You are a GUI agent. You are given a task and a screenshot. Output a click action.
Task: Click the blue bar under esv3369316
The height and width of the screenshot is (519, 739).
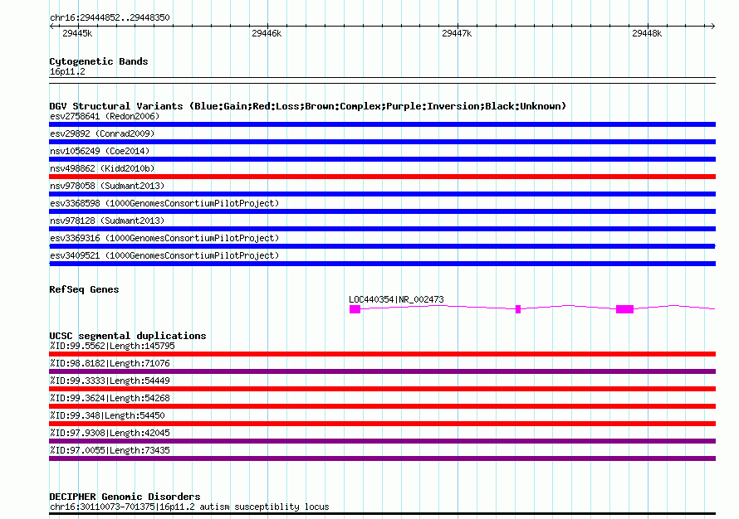tap(382, 246)
